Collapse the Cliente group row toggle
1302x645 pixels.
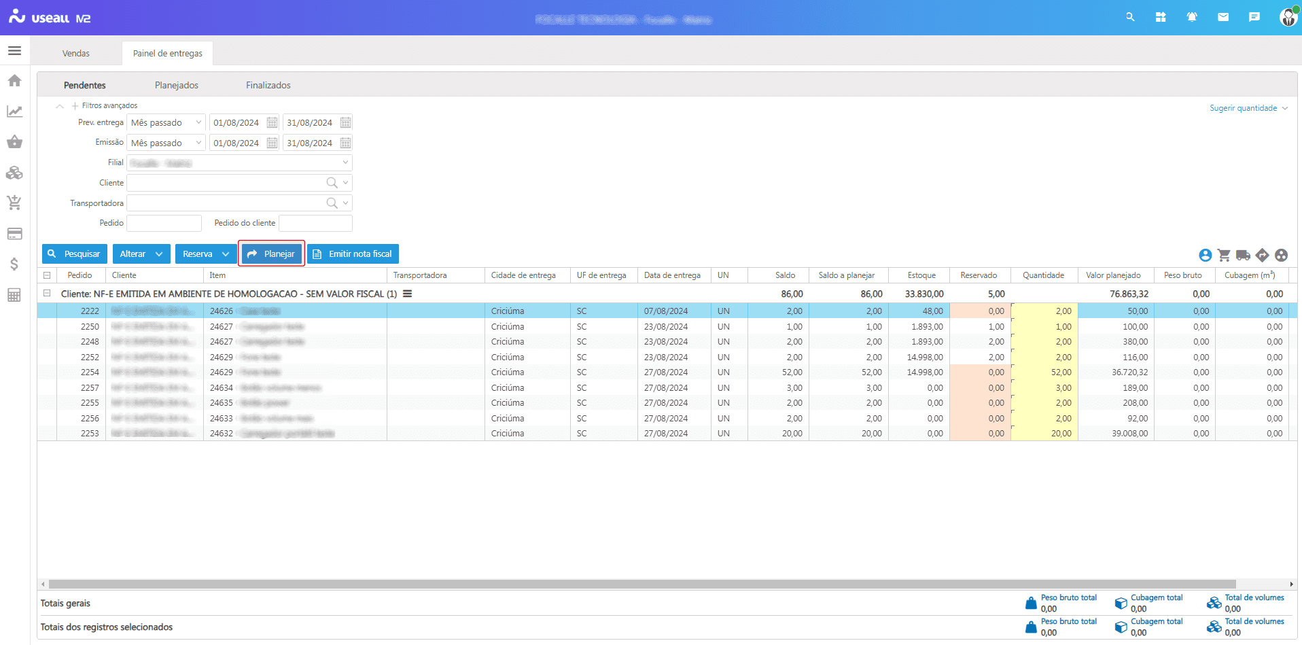[47, 294]
